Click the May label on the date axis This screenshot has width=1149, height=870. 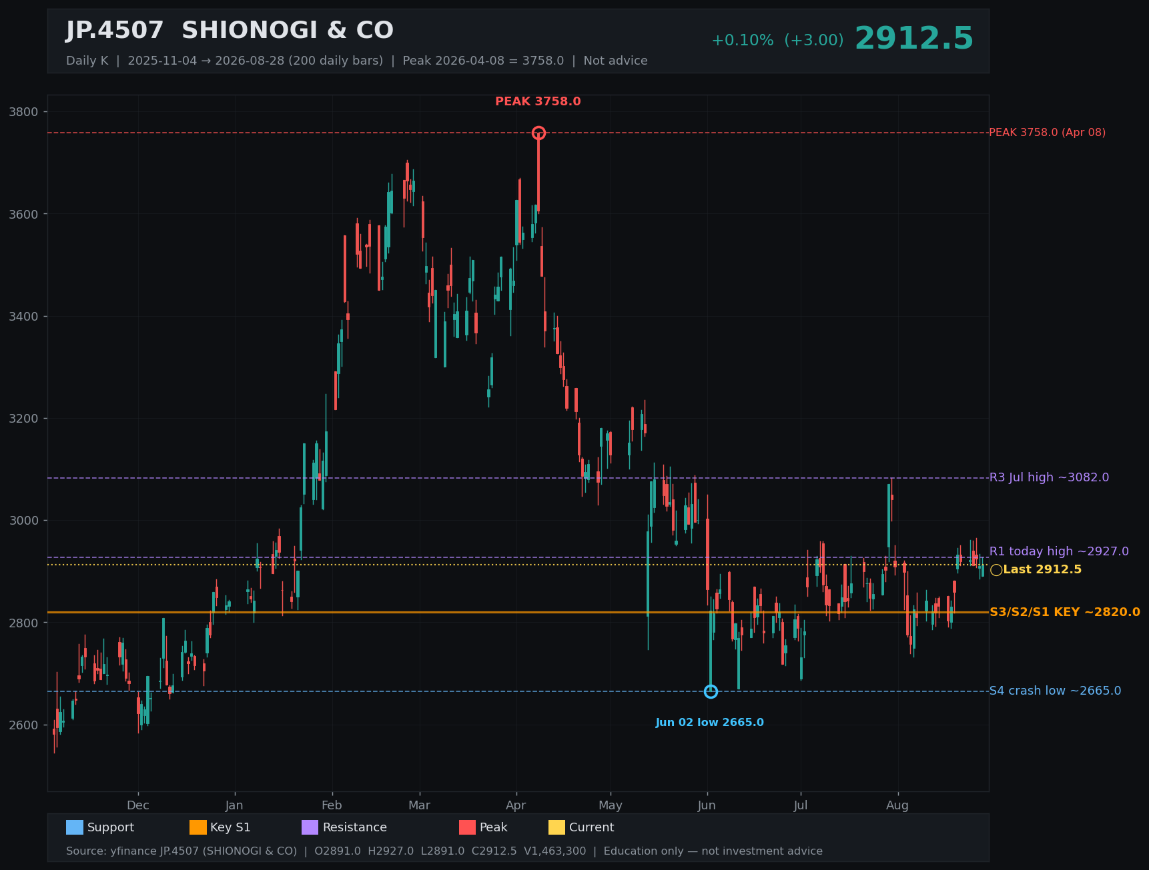coord(611,805)
